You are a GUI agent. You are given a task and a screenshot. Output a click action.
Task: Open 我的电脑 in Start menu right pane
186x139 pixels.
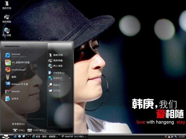[56, 61]
